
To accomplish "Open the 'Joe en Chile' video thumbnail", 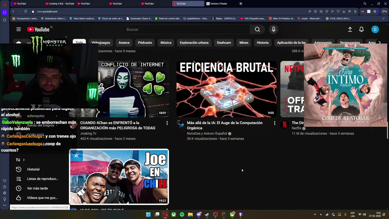I will tap(119, 177).
